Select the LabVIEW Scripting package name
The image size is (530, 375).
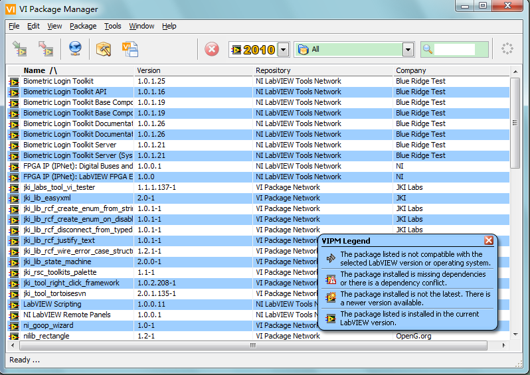(52, 305)
